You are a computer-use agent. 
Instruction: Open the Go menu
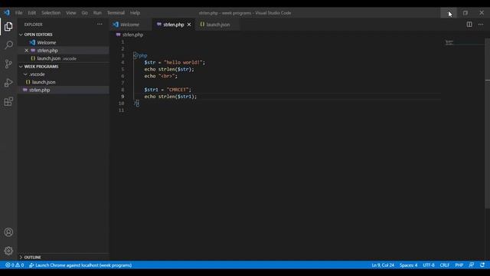85,13
